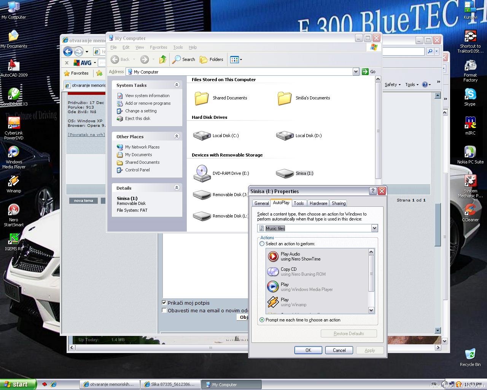
Task: Open Control Panel from Other Places
Action: (137, 170)
